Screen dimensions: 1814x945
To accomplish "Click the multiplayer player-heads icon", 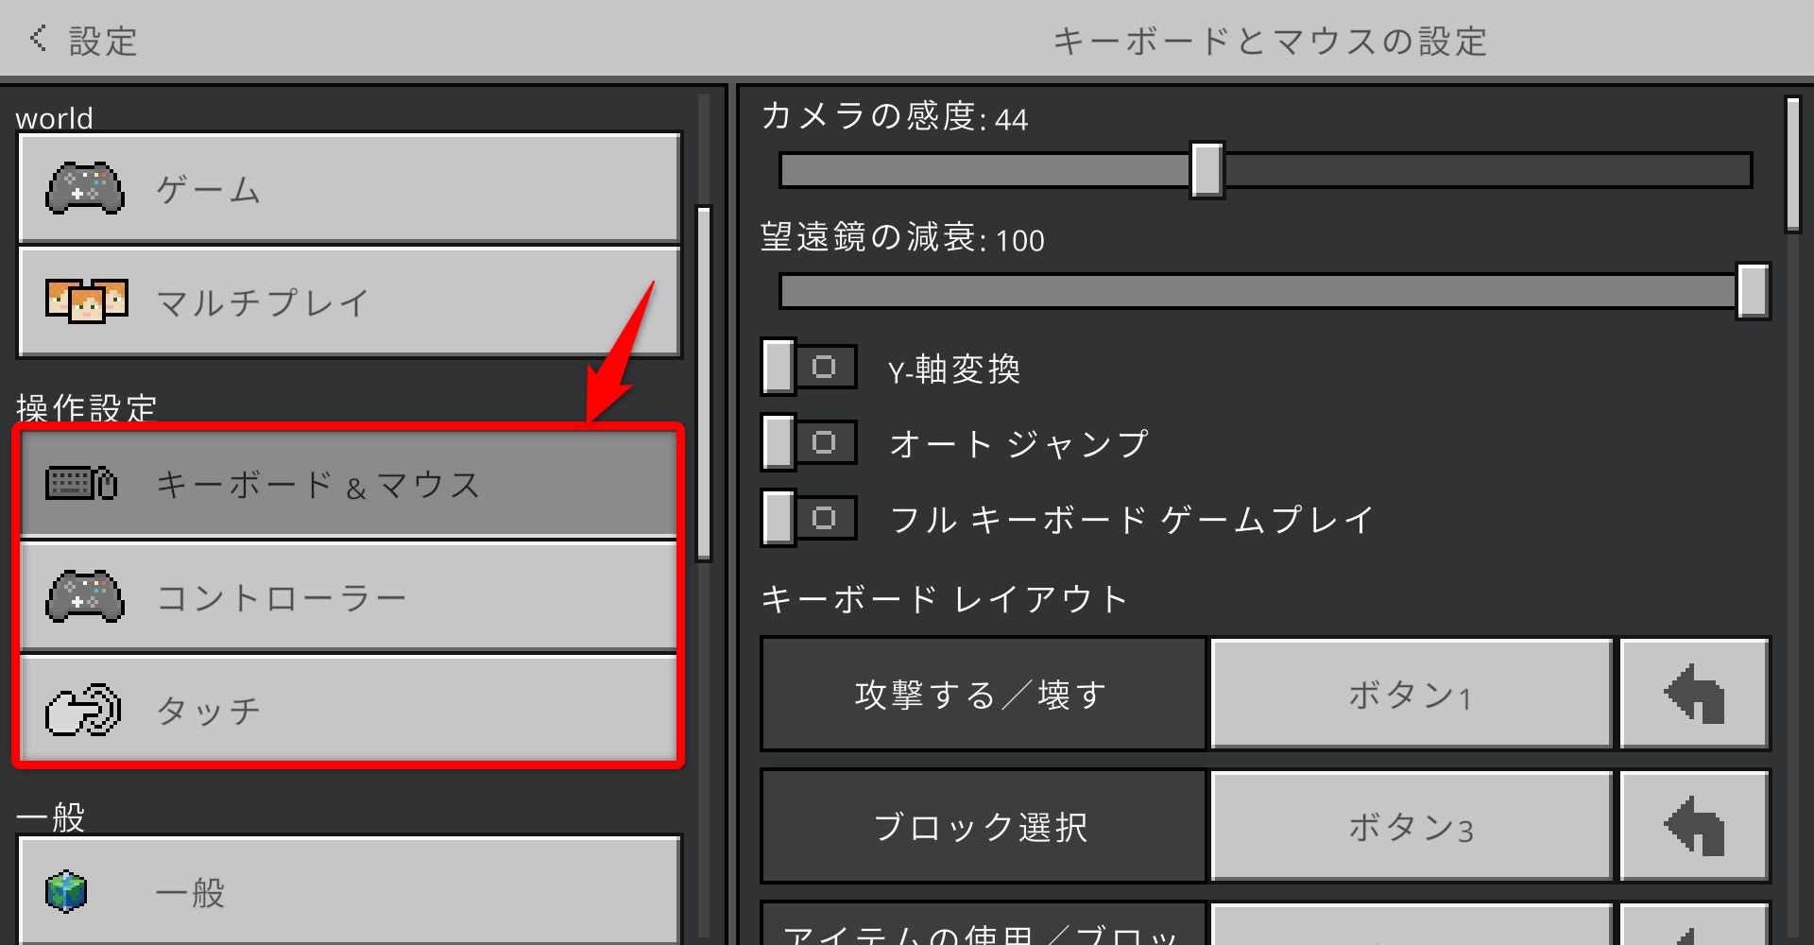I will coord(85,301).
